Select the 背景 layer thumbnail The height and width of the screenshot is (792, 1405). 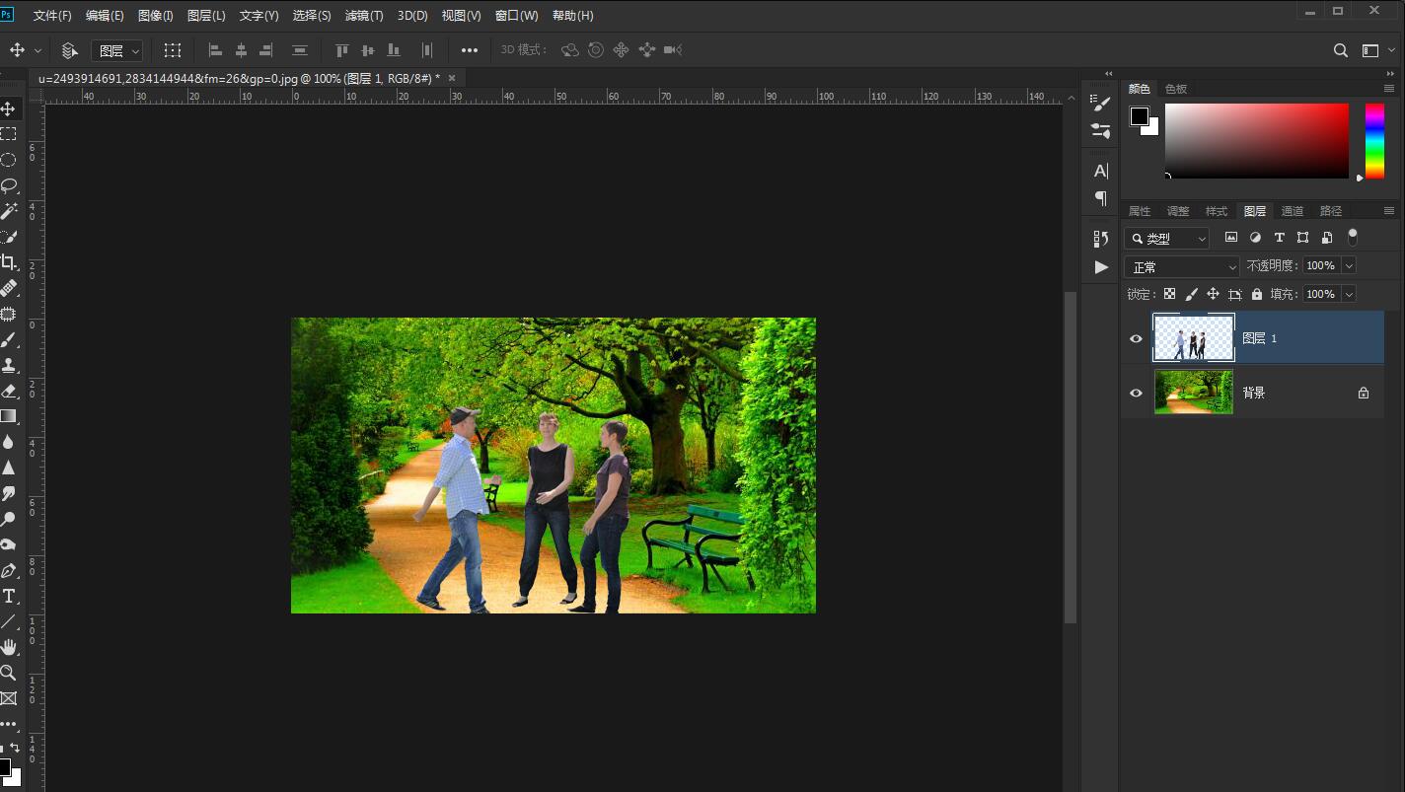[1194, 393]
